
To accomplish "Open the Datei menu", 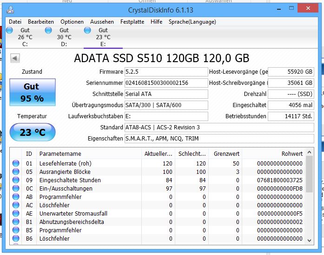I will tap(15, 22).
